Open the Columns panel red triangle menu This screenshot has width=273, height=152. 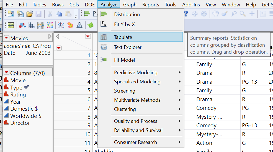[7, 73]
